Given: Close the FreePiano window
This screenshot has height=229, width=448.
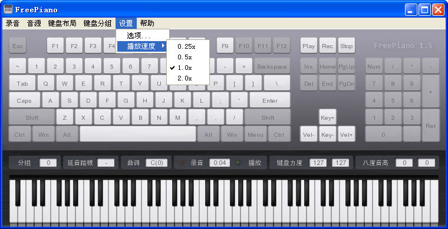Looking at the screenshot, I should coord(438,10).
